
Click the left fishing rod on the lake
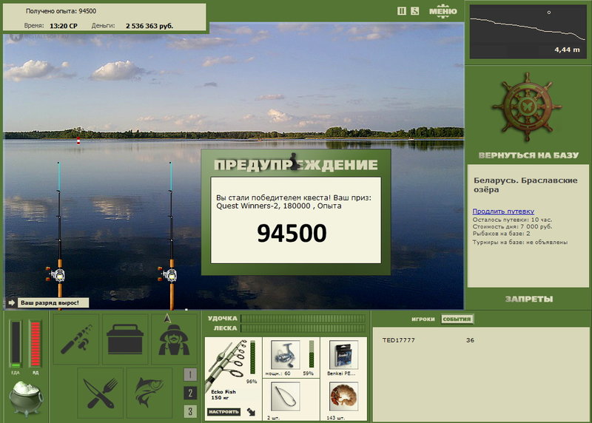click(59, 236)
